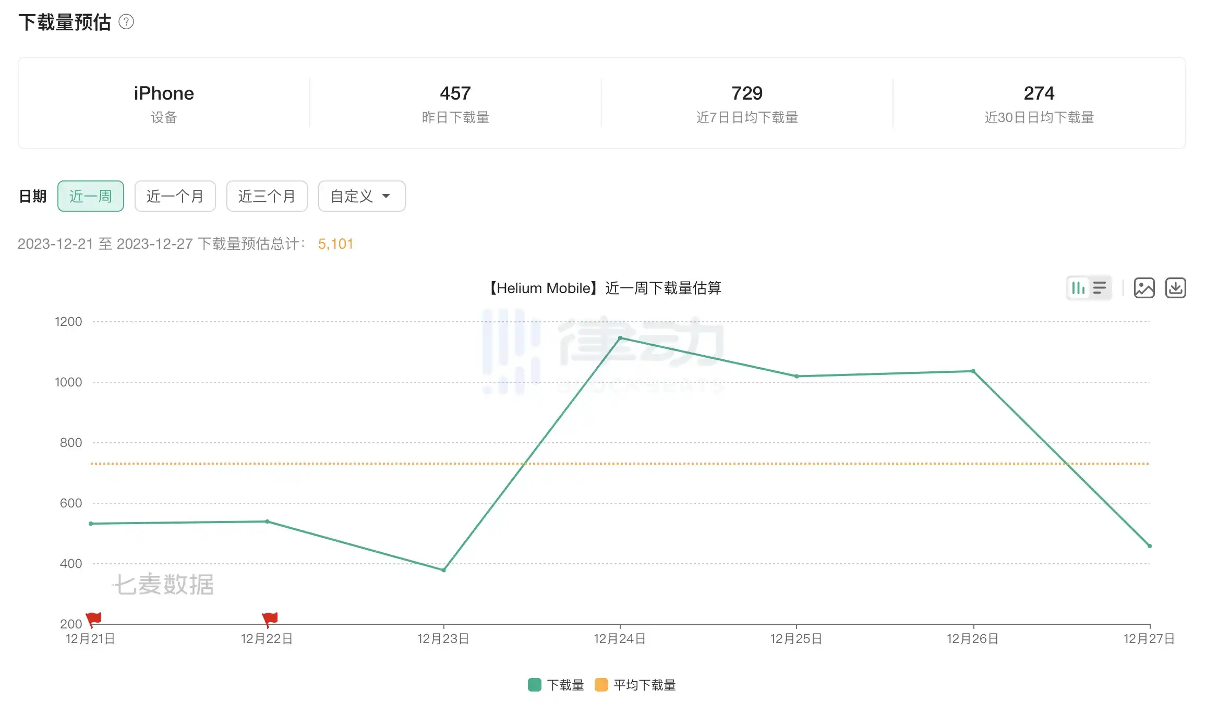Click the help question mark beside 下载量预估
1206x703 pixels.
(126, 22)
